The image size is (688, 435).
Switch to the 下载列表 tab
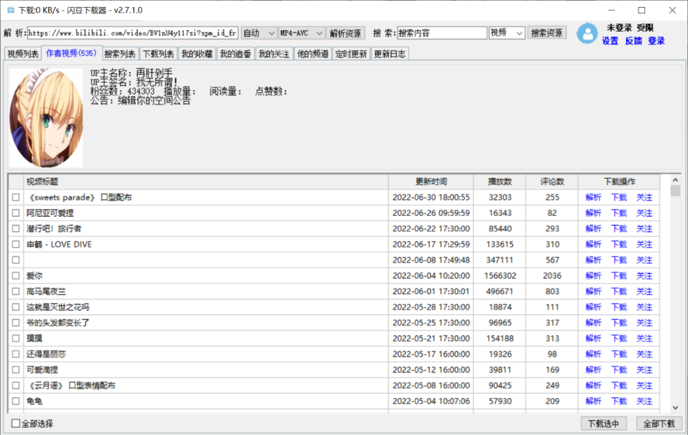tap(158, 54)
